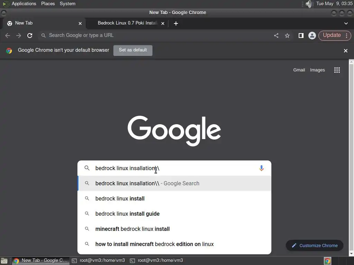Image resolution: width=354 pixels, height=265 pixels.
Task: Choose suggestion 'bedrock linux install'
Action: click(174, 198)
